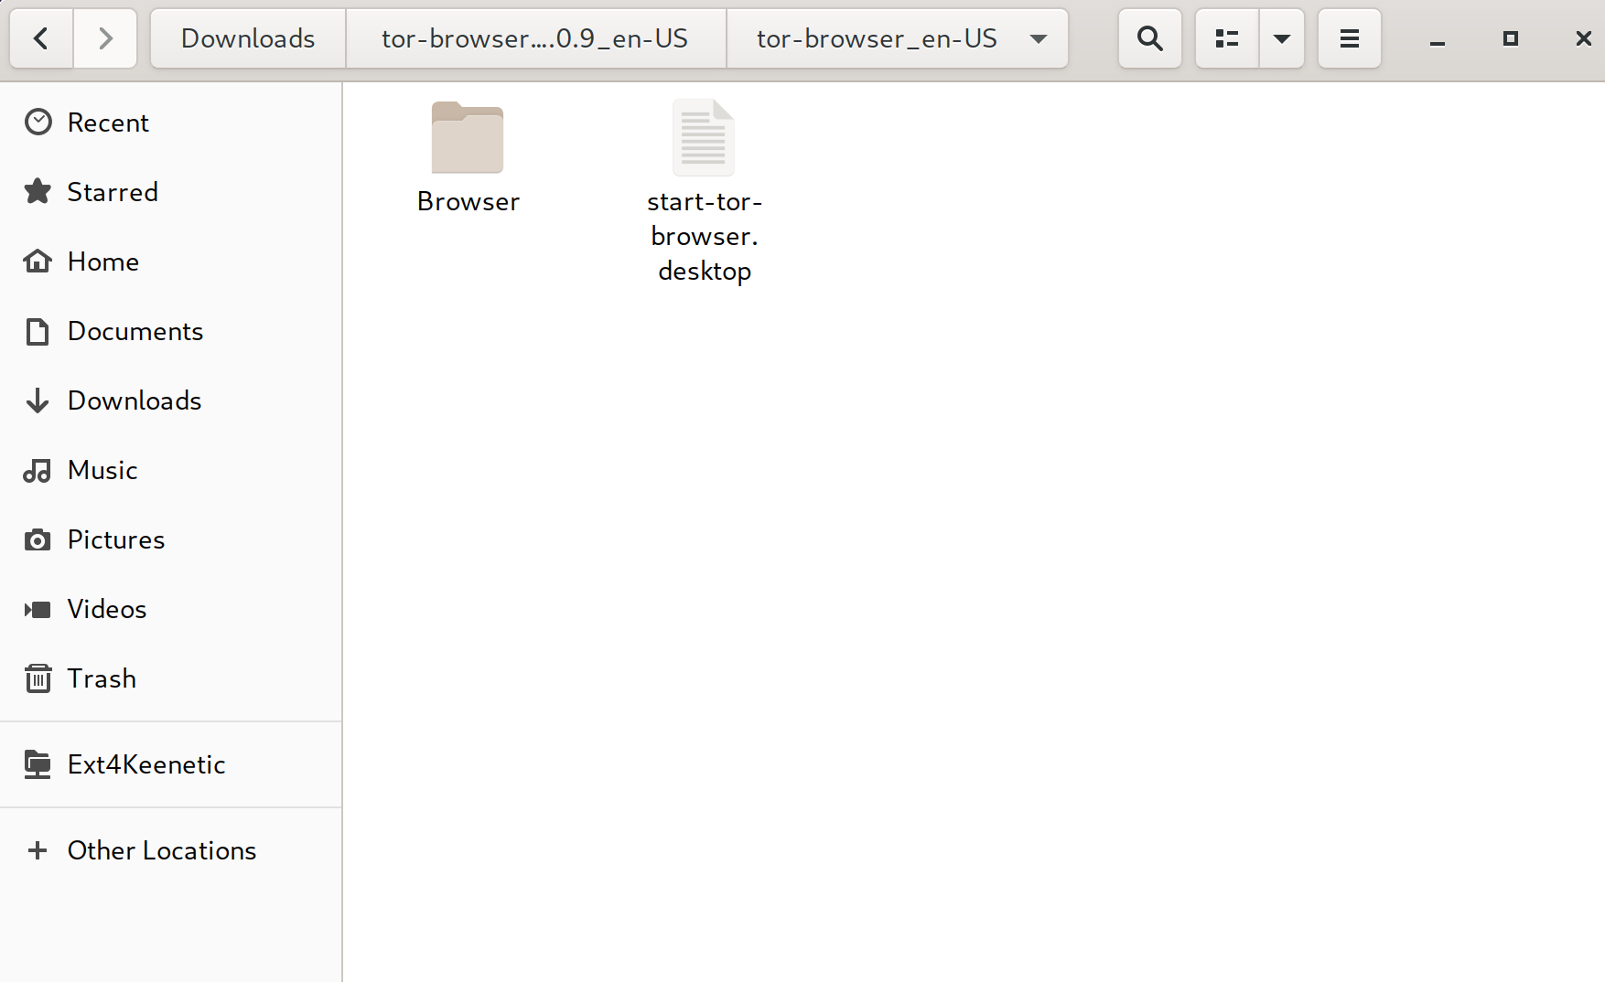Screen dimensions: 1605x982
Task: Select the Browser folder icon
Action: pos(468,137)
